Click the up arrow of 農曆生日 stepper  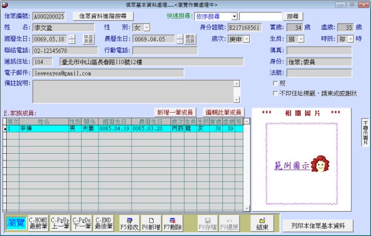(x=180, y=37)
